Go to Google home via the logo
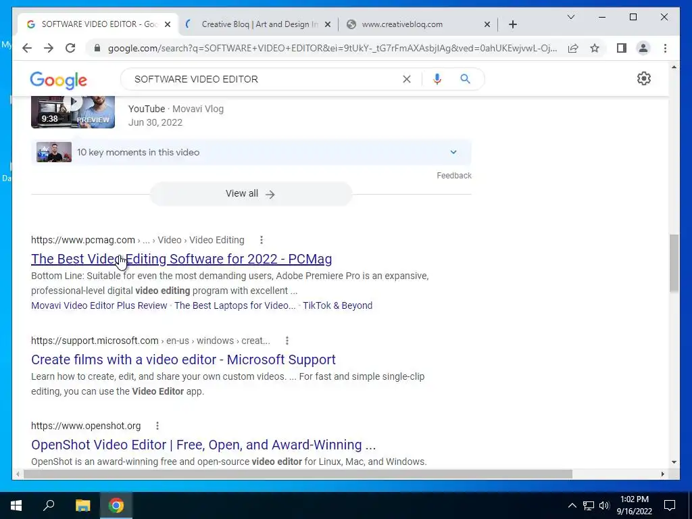Viewport: 692px width, 519px height. 58,80
